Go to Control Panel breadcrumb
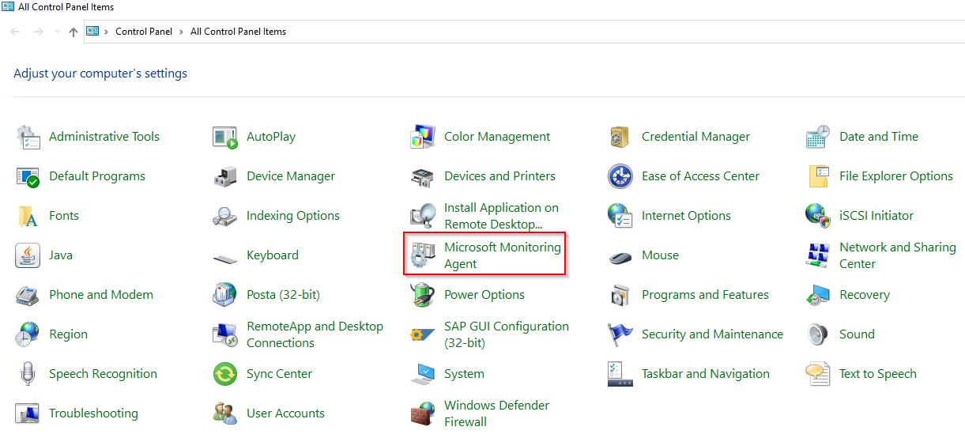Image resolution: width=965 pixels, height=438 pixels. tap(144, 32)
